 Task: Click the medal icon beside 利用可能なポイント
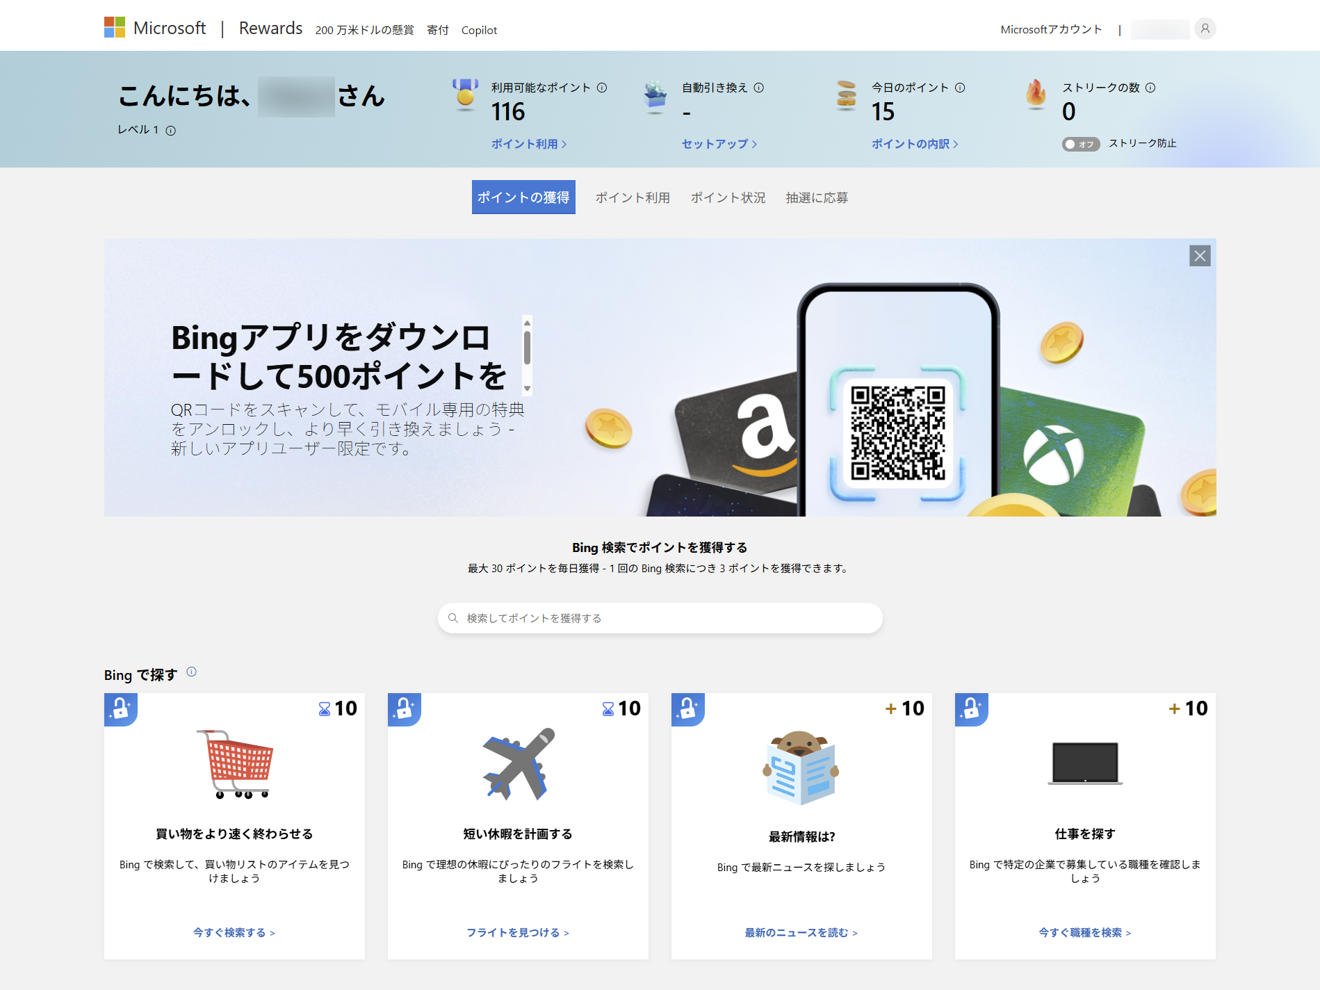coord(465,95)
